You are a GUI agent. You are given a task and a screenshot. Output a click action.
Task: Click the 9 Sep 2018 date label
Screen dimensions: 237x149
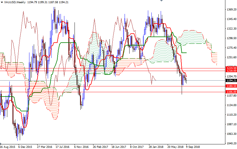(193, 147)
